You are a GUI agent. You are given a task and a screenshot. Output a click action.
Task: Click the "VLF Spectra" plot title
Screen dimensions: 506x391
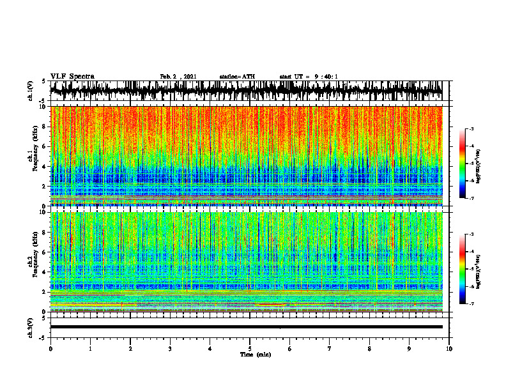(x=72, y=77)
